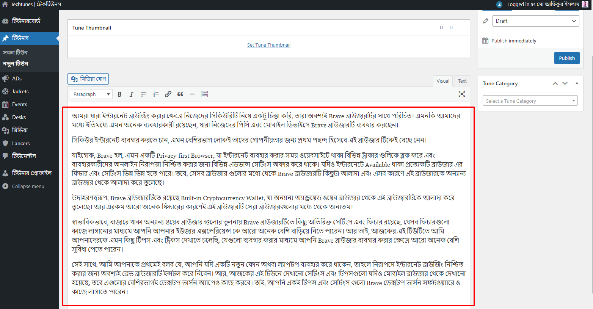This screenshot has width=593, height=309.
Task: Move the Tune Category box down
Action: click(x=565, y=83)
